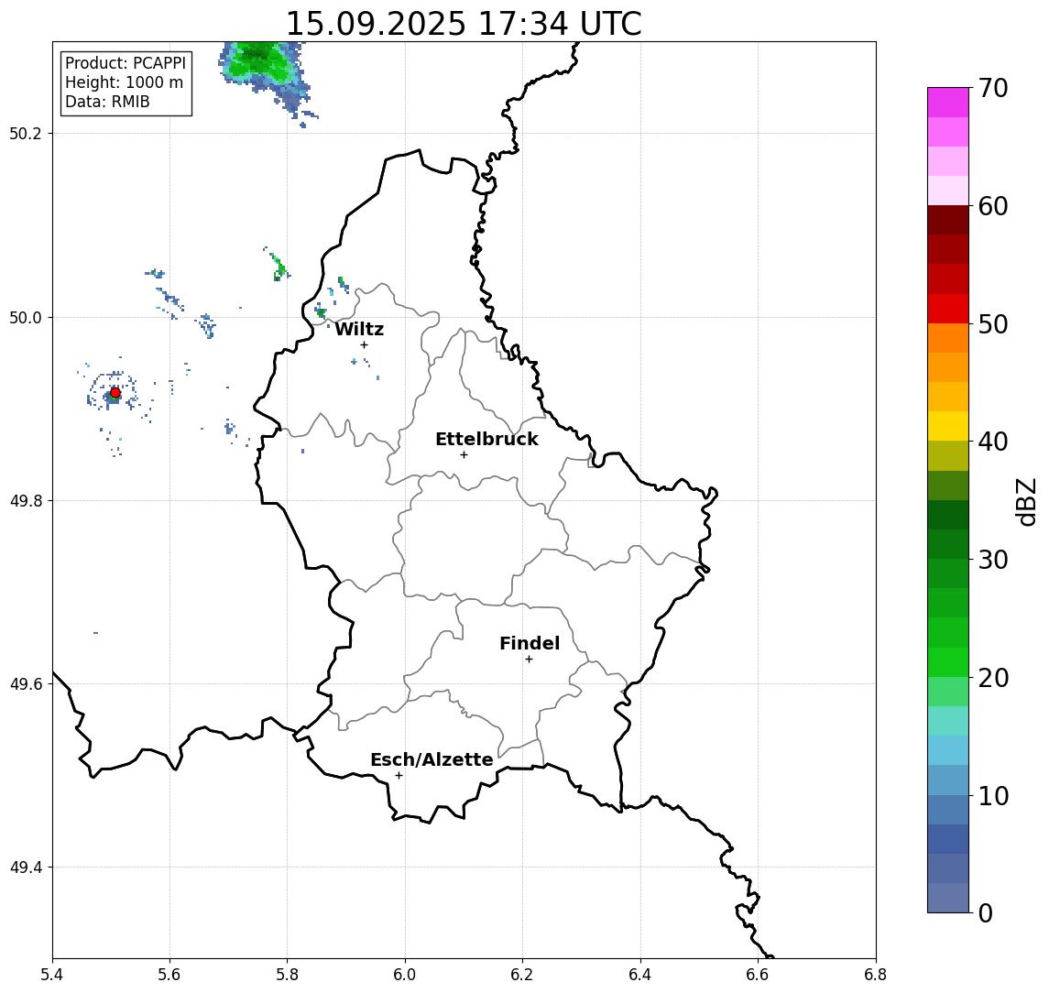Screen dimensions: 1049x993
Task: Click the magenta top color of the dBZ scale
Action: [x=948, y=103]
